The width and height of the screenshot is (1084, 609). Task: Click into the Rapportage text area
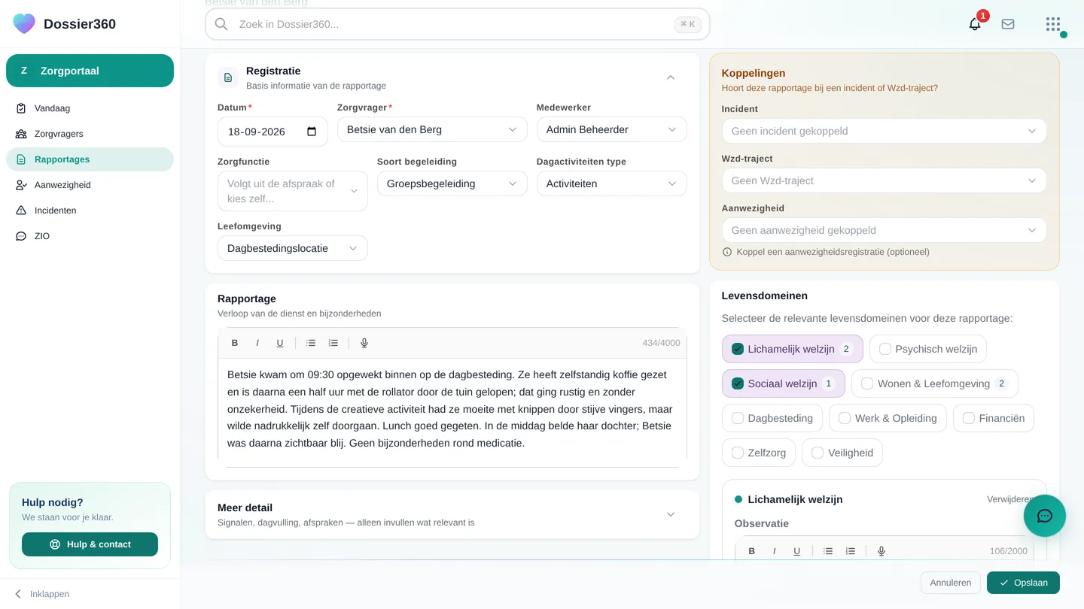point(452,411)
